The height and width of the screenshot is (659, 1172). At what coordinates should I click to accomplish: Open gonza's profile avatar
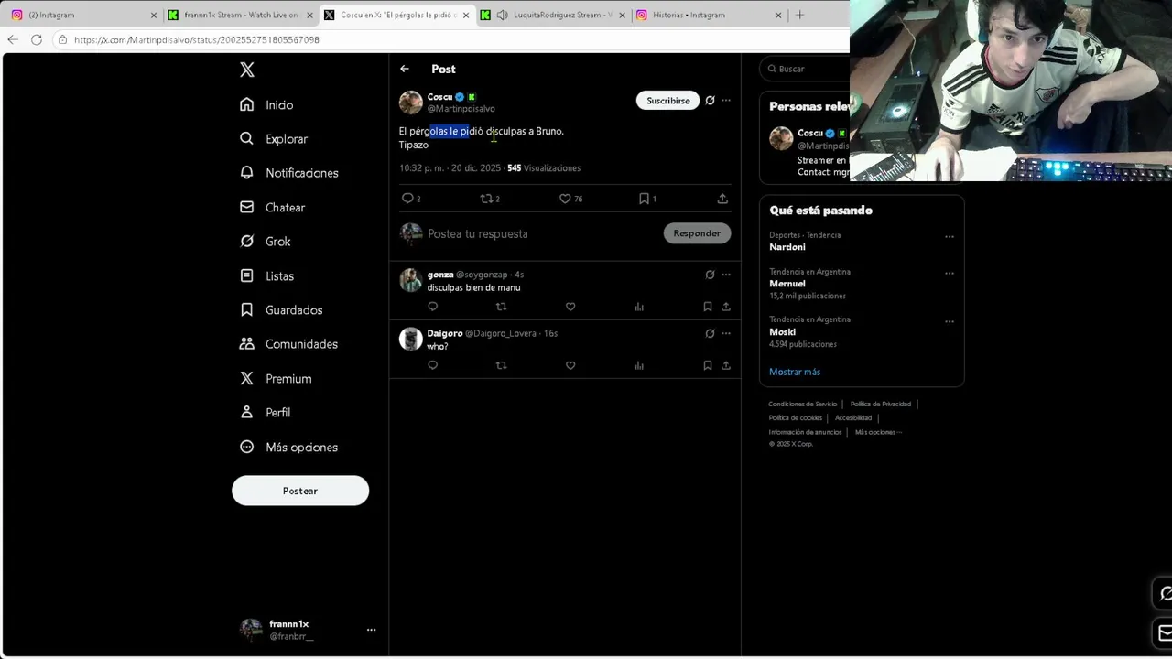[411, 280]
